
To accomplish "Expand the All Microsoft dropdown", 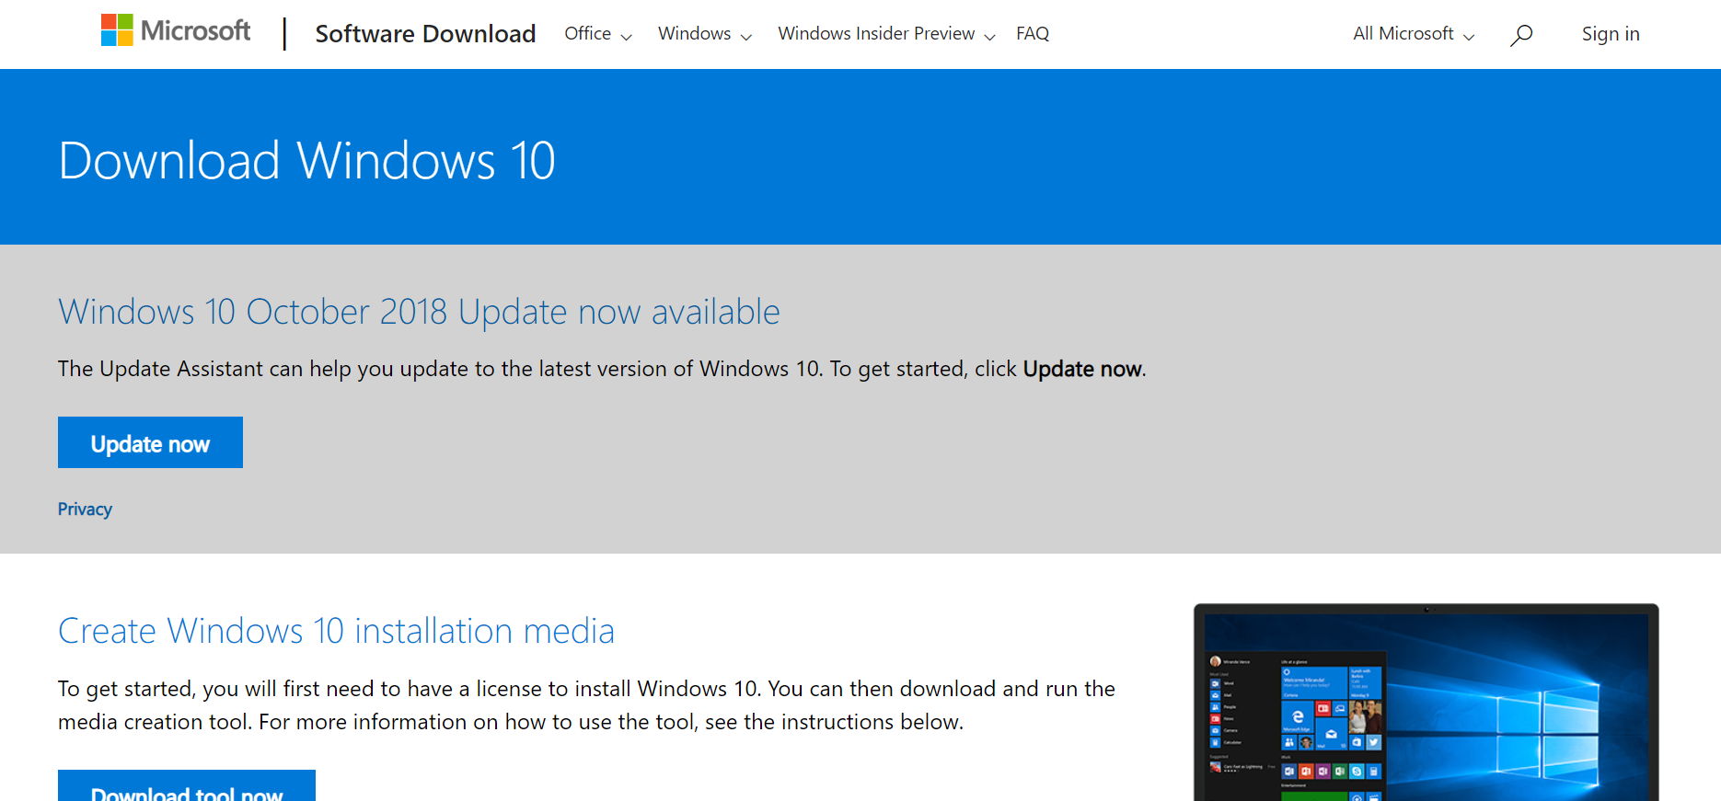I will coord(1414,34).
